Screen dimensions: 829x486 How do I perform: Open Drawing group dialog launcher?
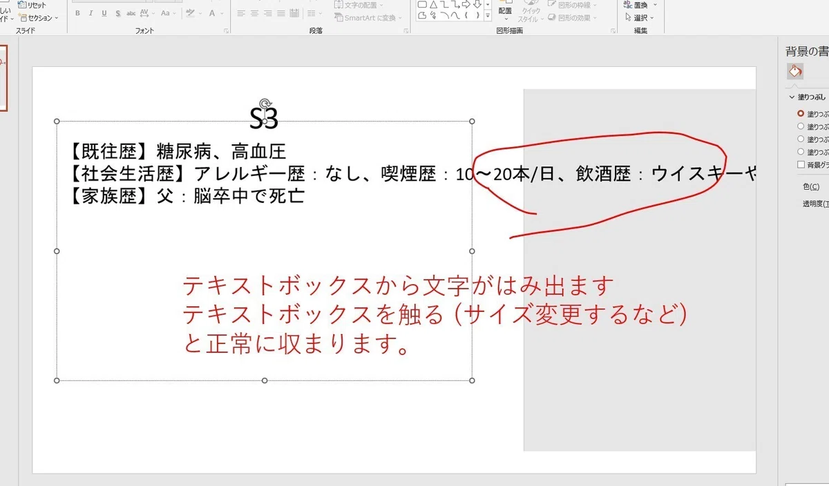click(x=611, y=31)
